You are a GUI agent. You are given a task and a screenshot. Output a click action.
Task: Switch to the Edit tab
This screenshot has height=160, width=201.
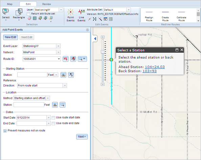coord(28,4)
